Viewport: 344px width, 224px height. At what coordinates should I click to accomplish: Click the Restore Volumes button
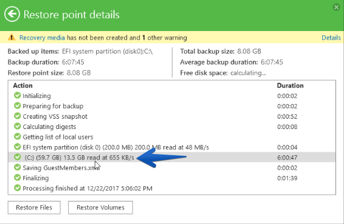click(100, 208)
